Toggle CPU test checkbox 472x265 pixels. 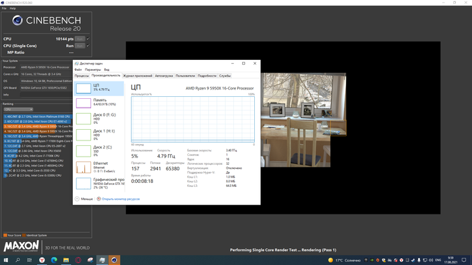pos(88,39)
